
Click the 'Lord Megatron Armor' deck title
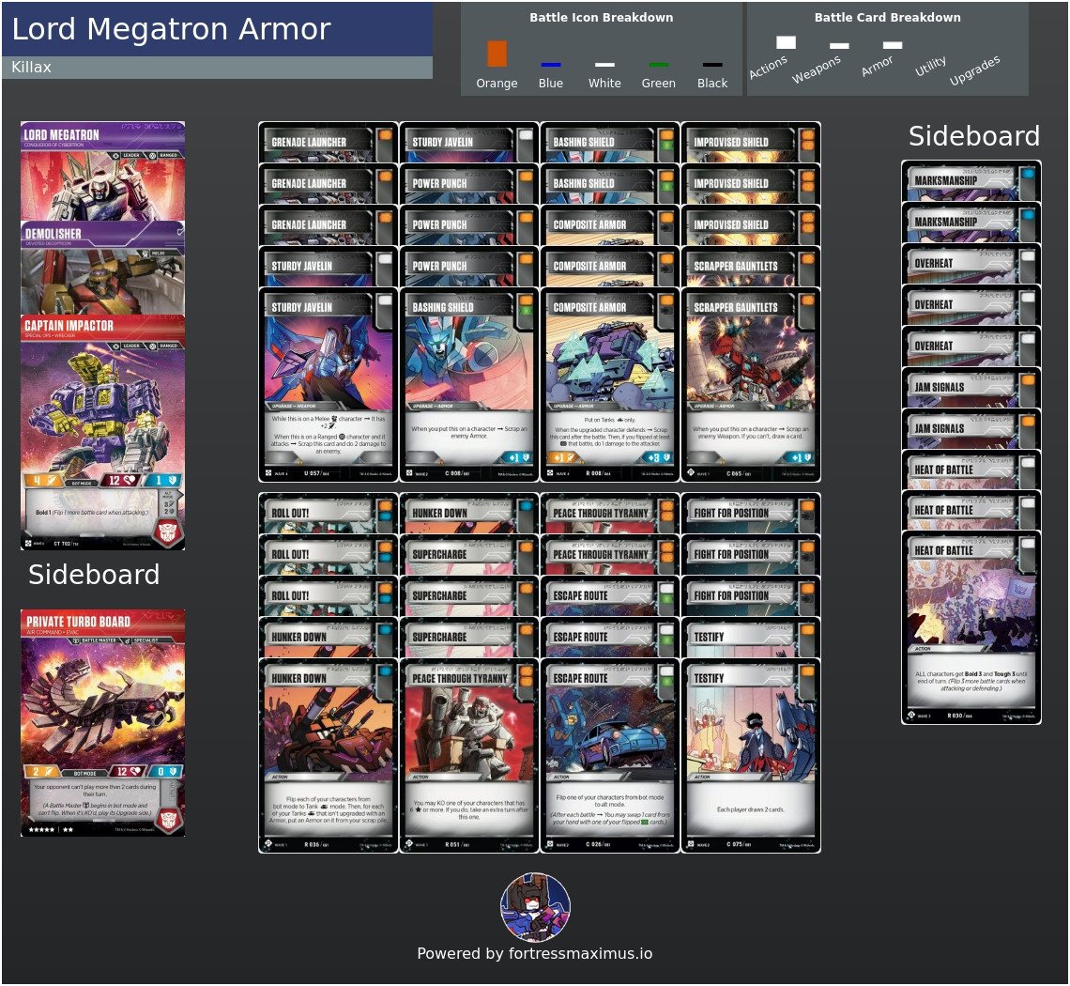tap(171, 29)
